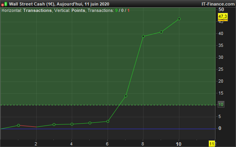Select the data point at transaction 4
This screenshot has width=236, height=147.
coord(72,124)
